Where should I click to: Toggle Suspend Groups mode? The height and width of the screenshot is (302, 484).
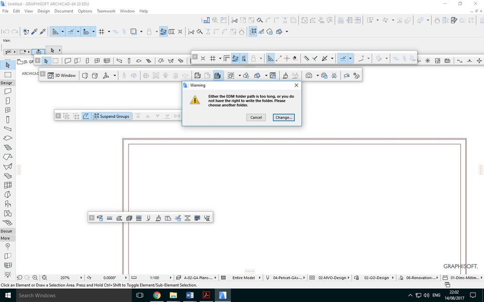click(x=112, y=116)
